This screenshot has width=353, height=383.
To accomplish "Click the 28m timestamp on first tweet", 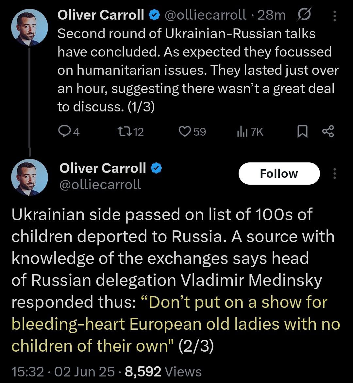I will [271, 15].
